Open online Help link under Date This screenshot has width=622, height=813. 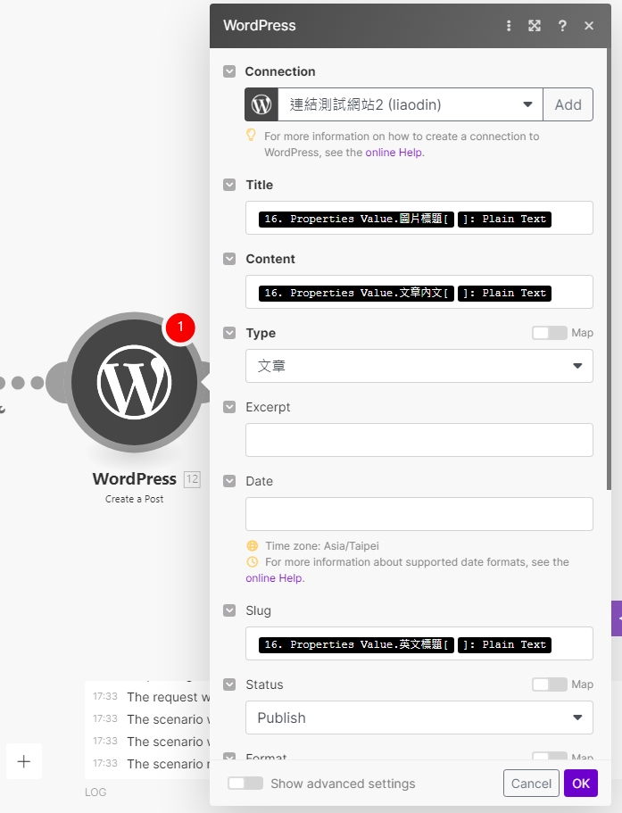coord(274,578)
